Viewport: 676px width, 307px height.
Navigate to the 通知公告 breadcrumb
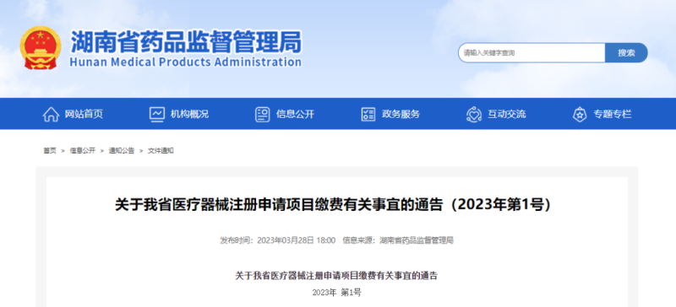point(122,151)
